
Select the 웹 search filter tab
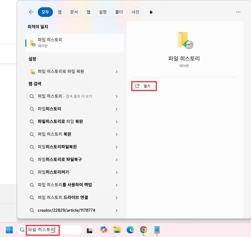(88, 12)
